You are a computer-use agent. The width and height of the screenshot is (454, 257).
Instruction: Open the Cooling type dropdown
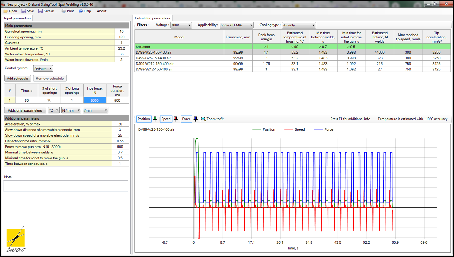pyautogui.click(x=298, y=25)
